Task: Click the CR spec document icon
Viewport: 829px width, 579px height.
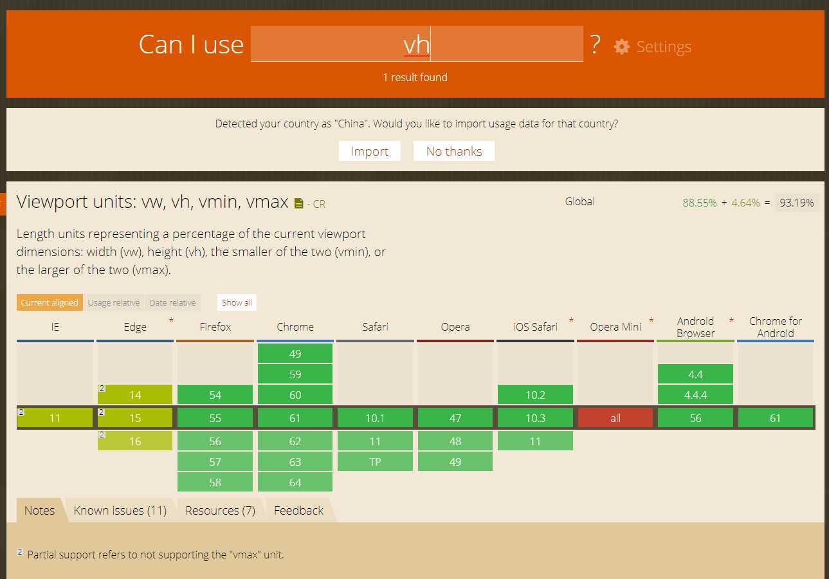Action: click(x=298, y=203)
